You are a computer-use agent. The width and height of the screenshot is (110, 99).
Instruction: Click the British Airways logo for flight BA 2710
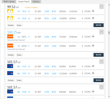coord(10,66)
